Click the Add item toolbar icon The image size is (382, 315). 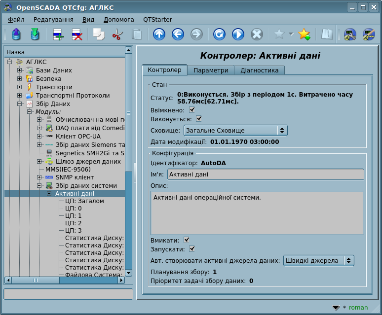(58, 35)
